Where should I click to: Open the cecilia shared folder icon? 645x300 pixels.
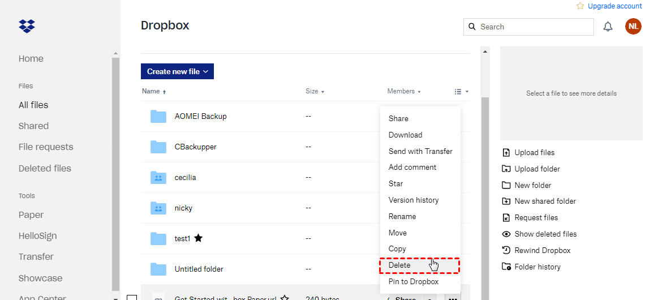coord(158,177)
